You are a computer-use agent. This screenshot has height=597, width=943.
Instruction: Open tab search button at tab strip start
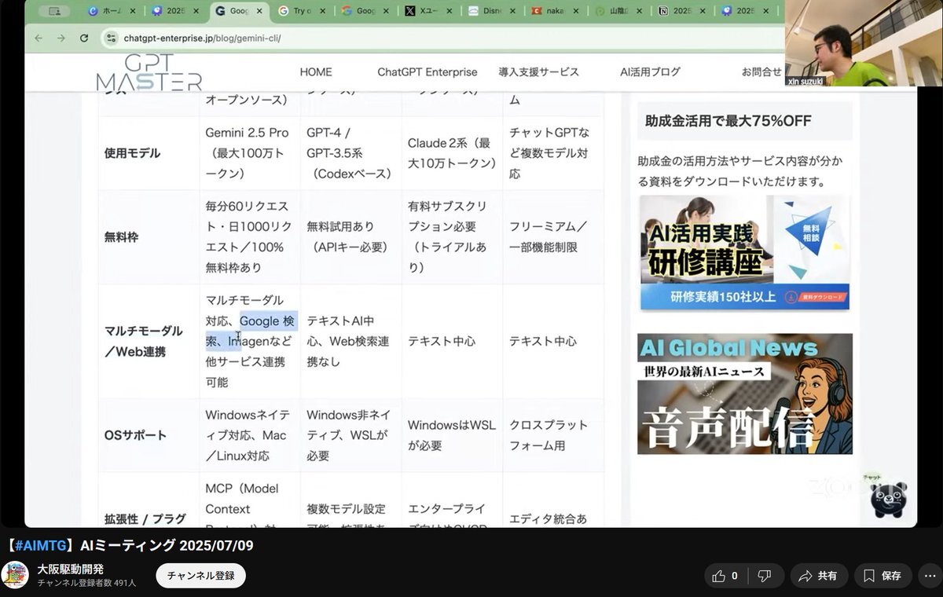[54, 11]
